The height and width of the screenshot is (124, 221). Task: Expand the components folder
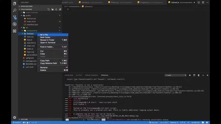click(x=32, y=31)
